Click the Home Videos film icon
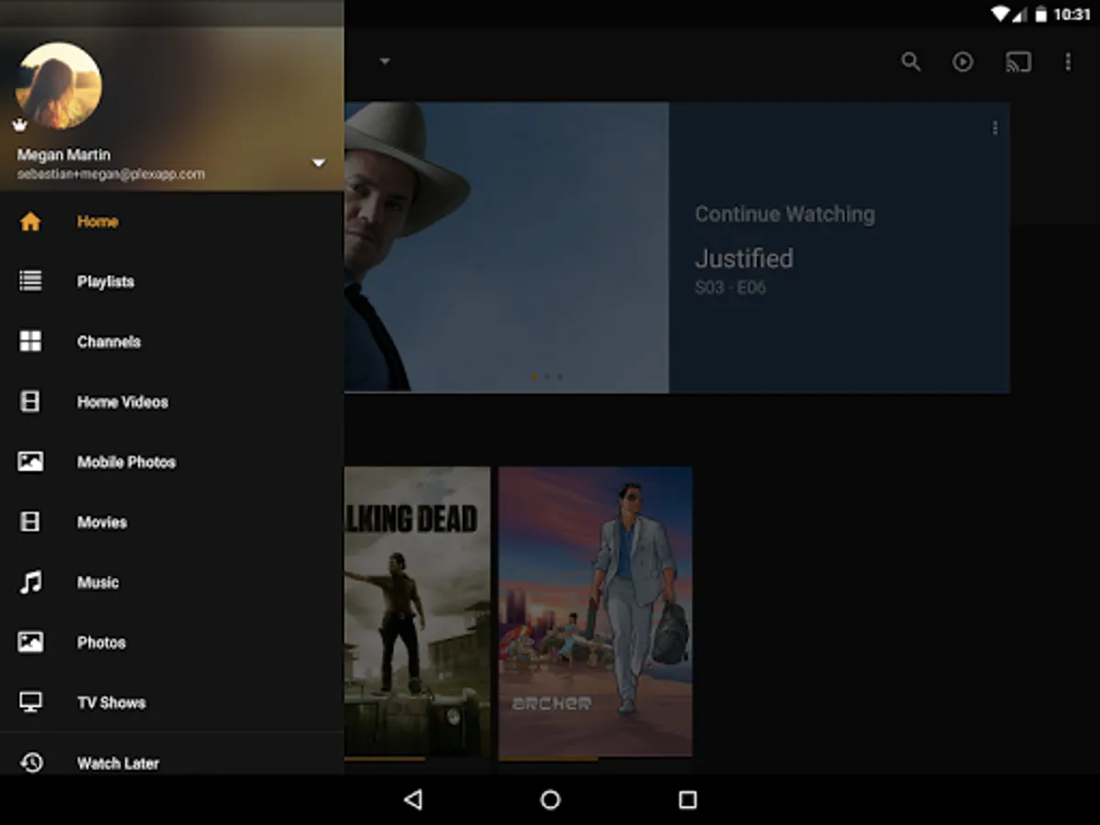 click(x=30, y=401)
